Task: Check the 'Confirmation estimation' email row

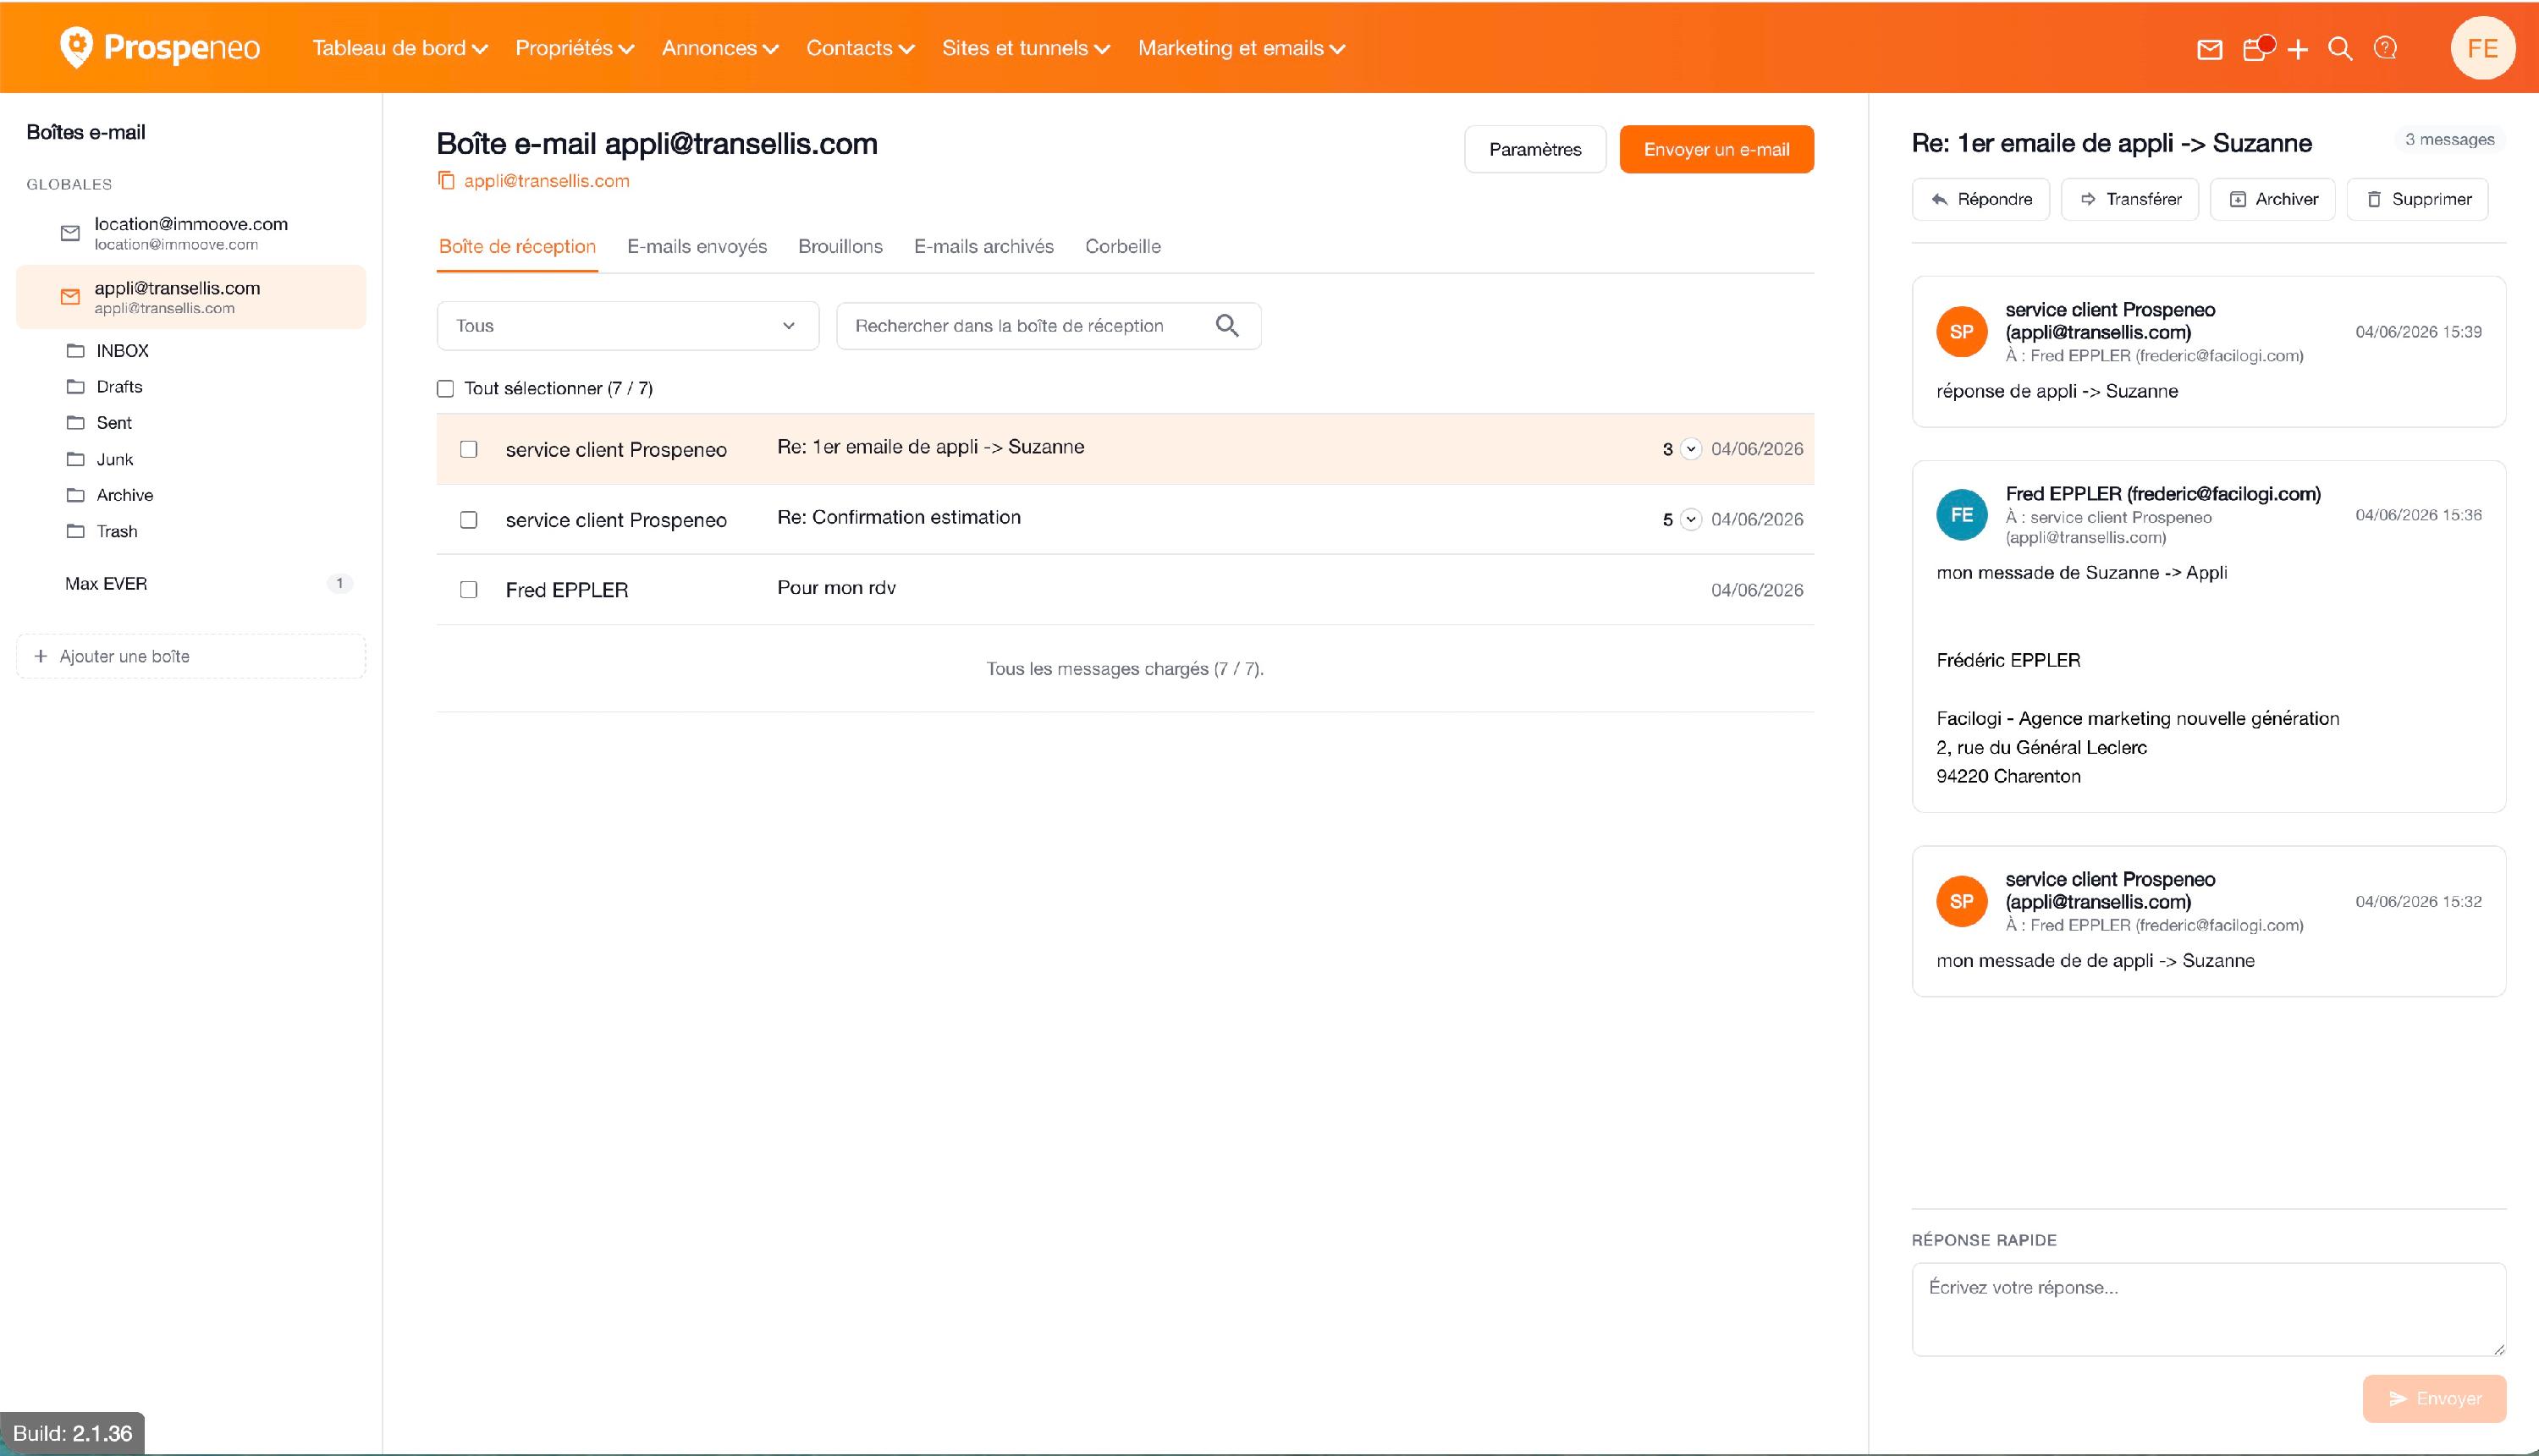Action: [x=468, y=519]
